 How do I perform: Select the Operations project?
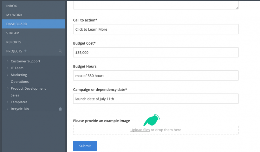click(20, 82)
